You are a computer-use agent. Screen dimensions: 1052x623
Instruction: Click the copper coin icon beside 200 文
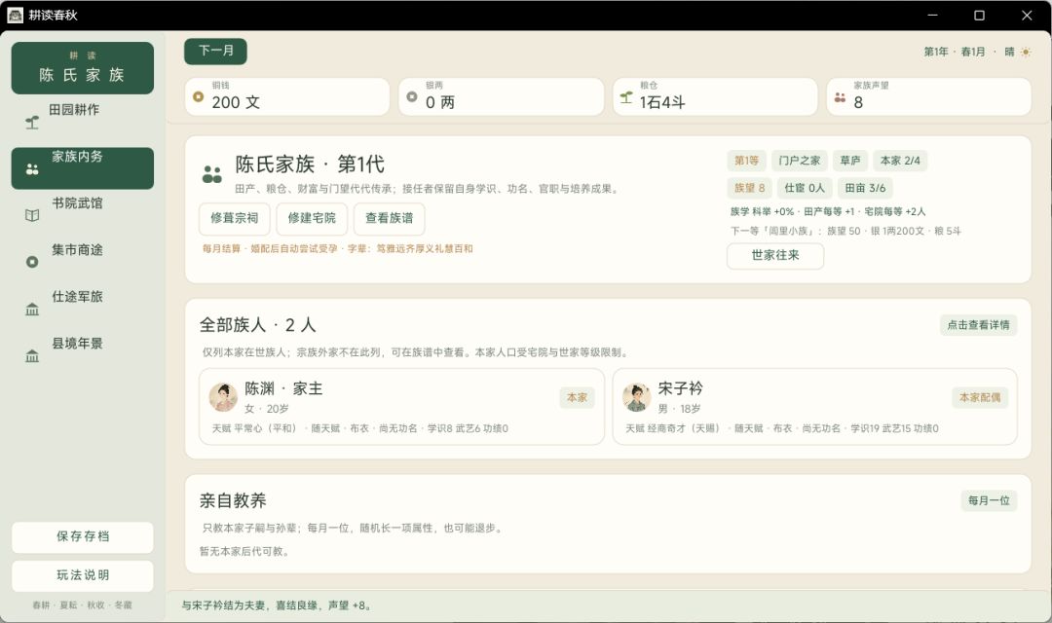(199, 96)
